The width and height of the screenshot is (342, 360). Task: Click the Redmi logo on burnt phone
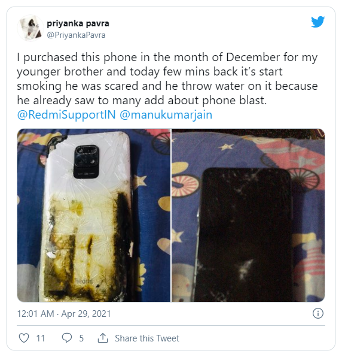(x=84, y=281)
